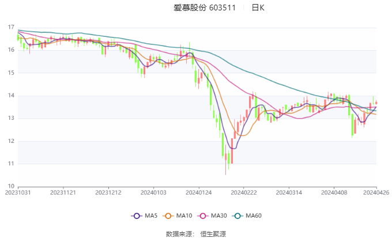
Task: Select the 20231121 x-axis date label
Action: pyautogui.click(x=63, y=192)
